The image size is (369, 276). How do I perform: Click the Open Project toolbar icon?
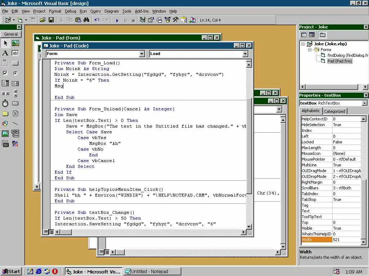tap(43, 20)
